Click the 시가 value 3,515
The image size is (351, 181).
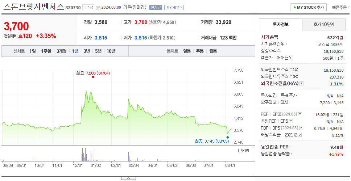click(x=101, y=38)
